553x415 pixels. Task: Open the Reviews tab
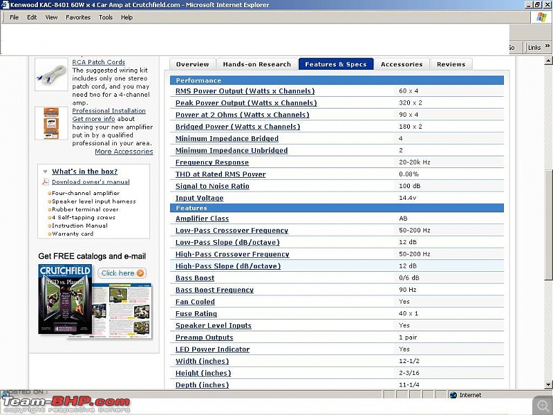451,64
